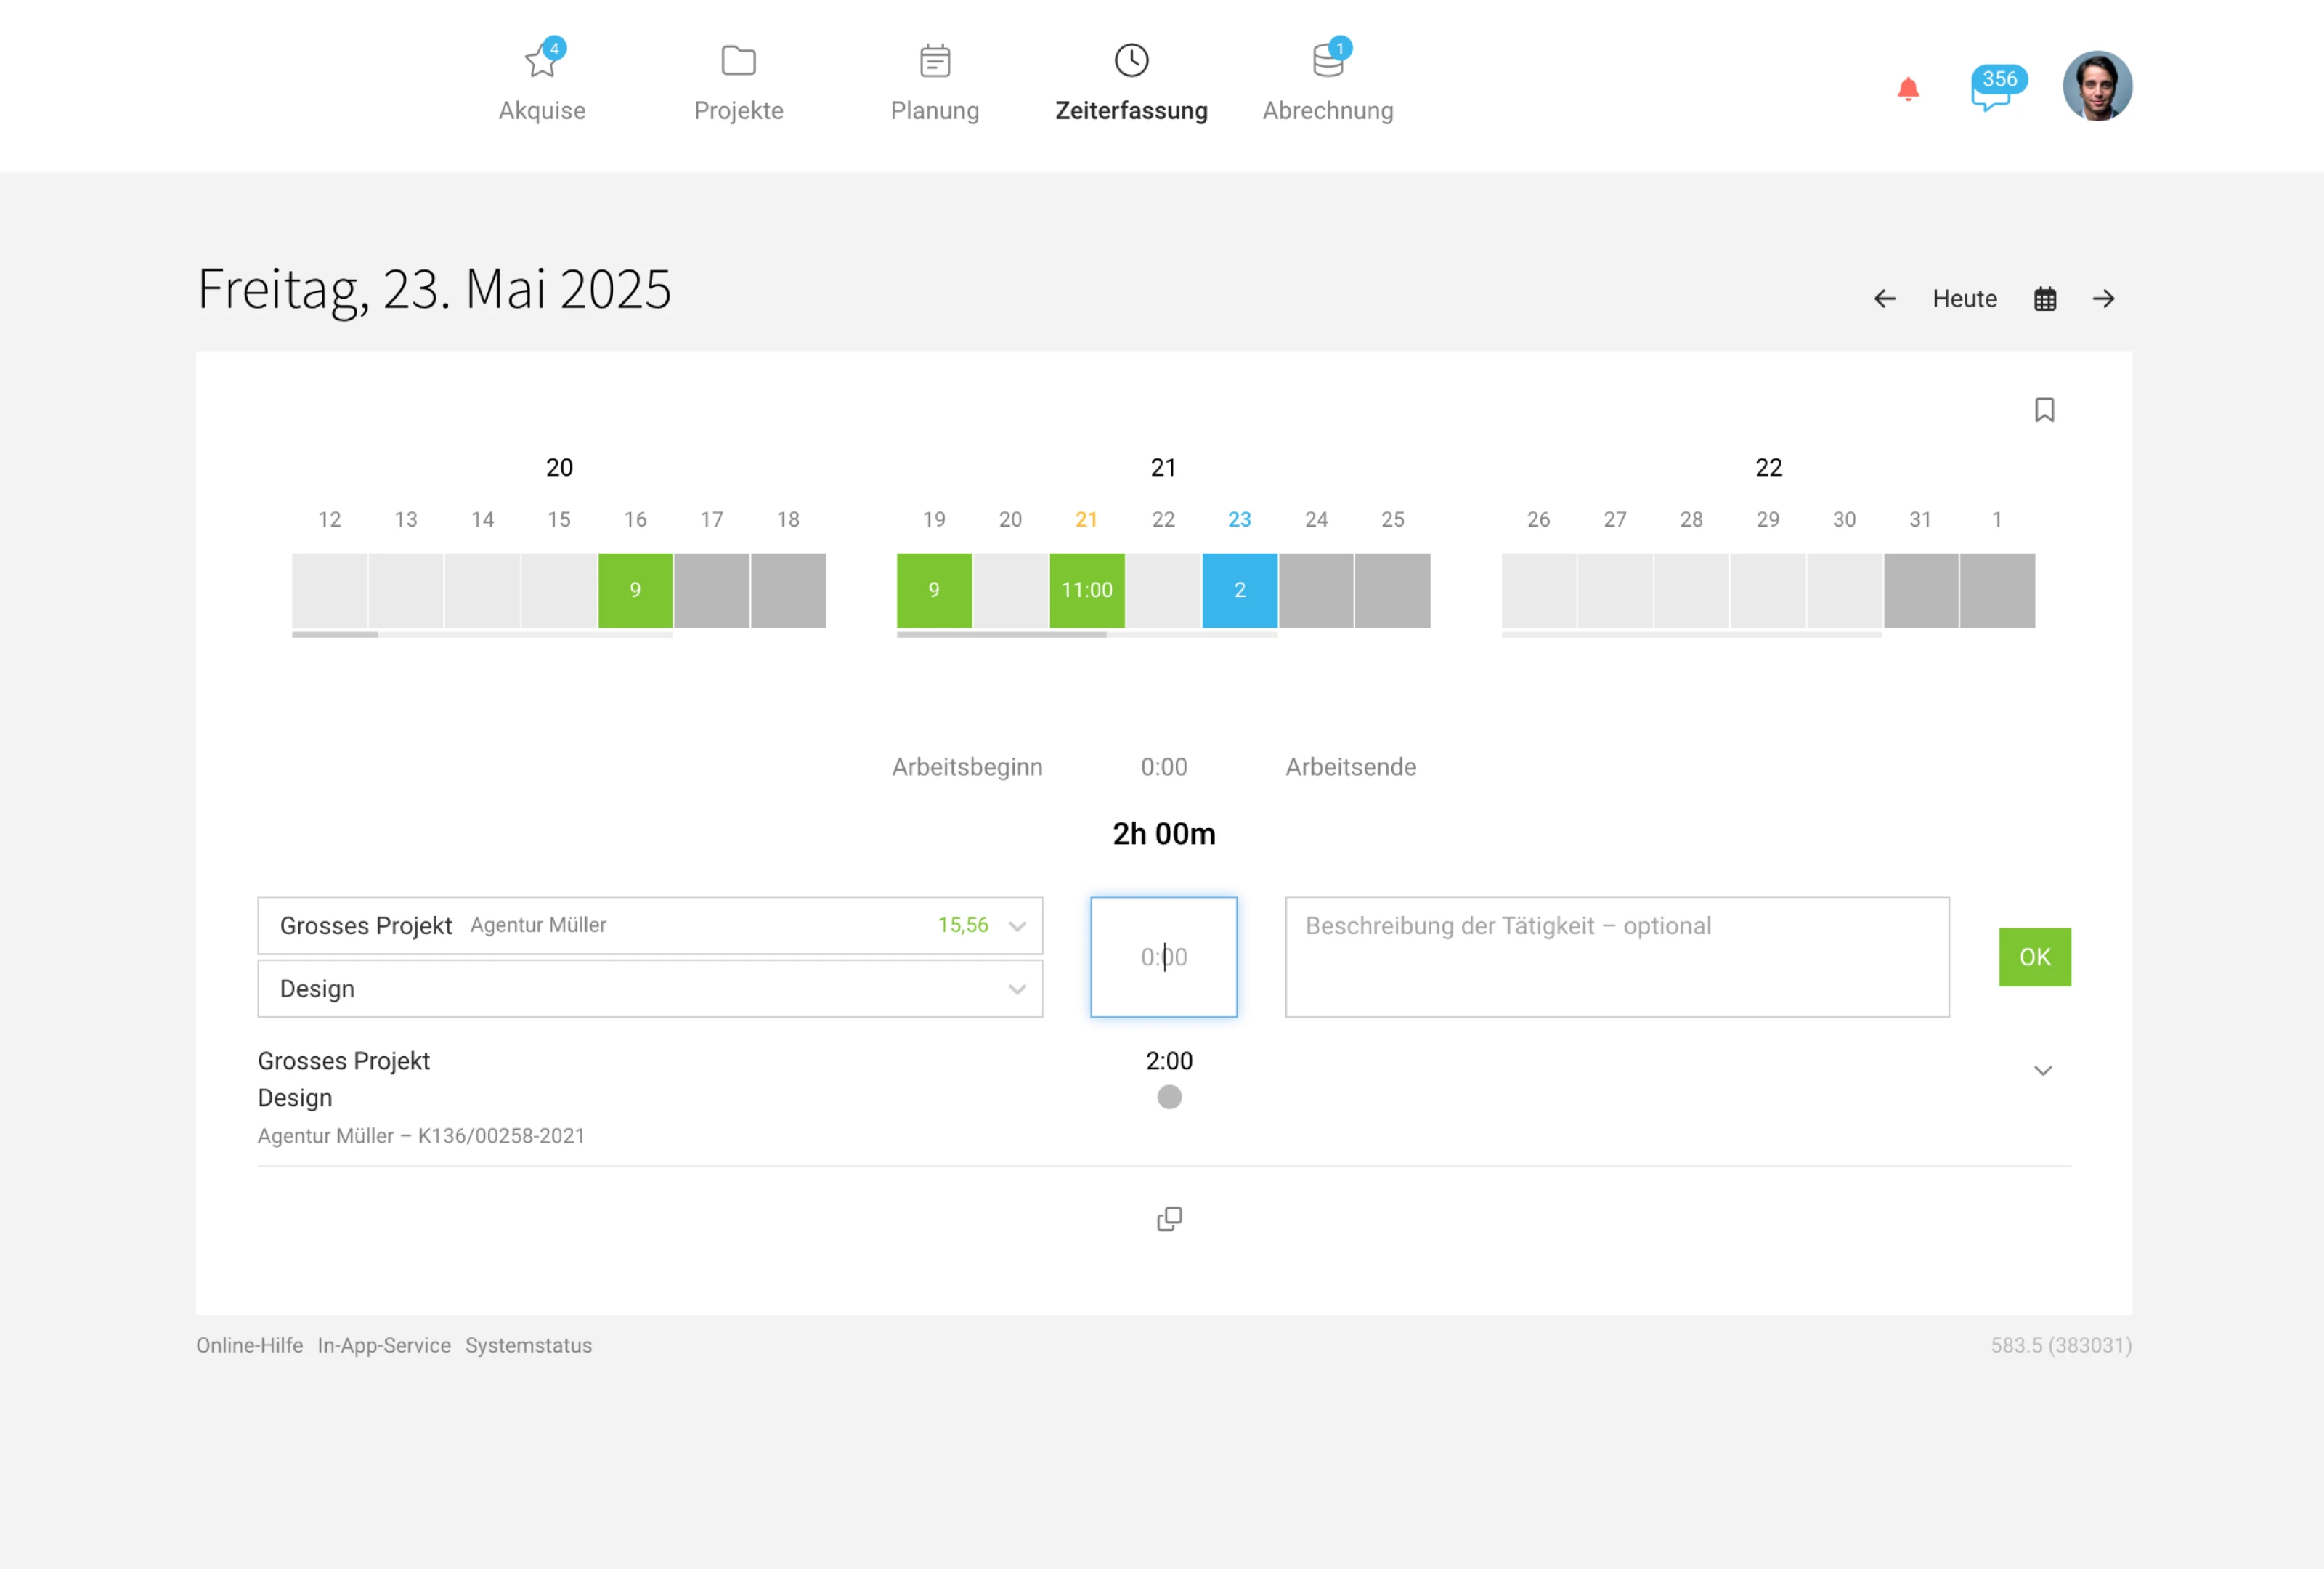This screenshot has height=1569, width=2324.
Task: Go to the previous day with left arrow
Action: click(x=1884, y=299)
